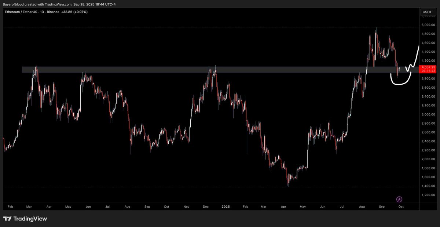Image resolution: width=440 pixels, height=227 pixels.
Task: Click the 2,600.00 price axis label
Action: tap(428, 132)
